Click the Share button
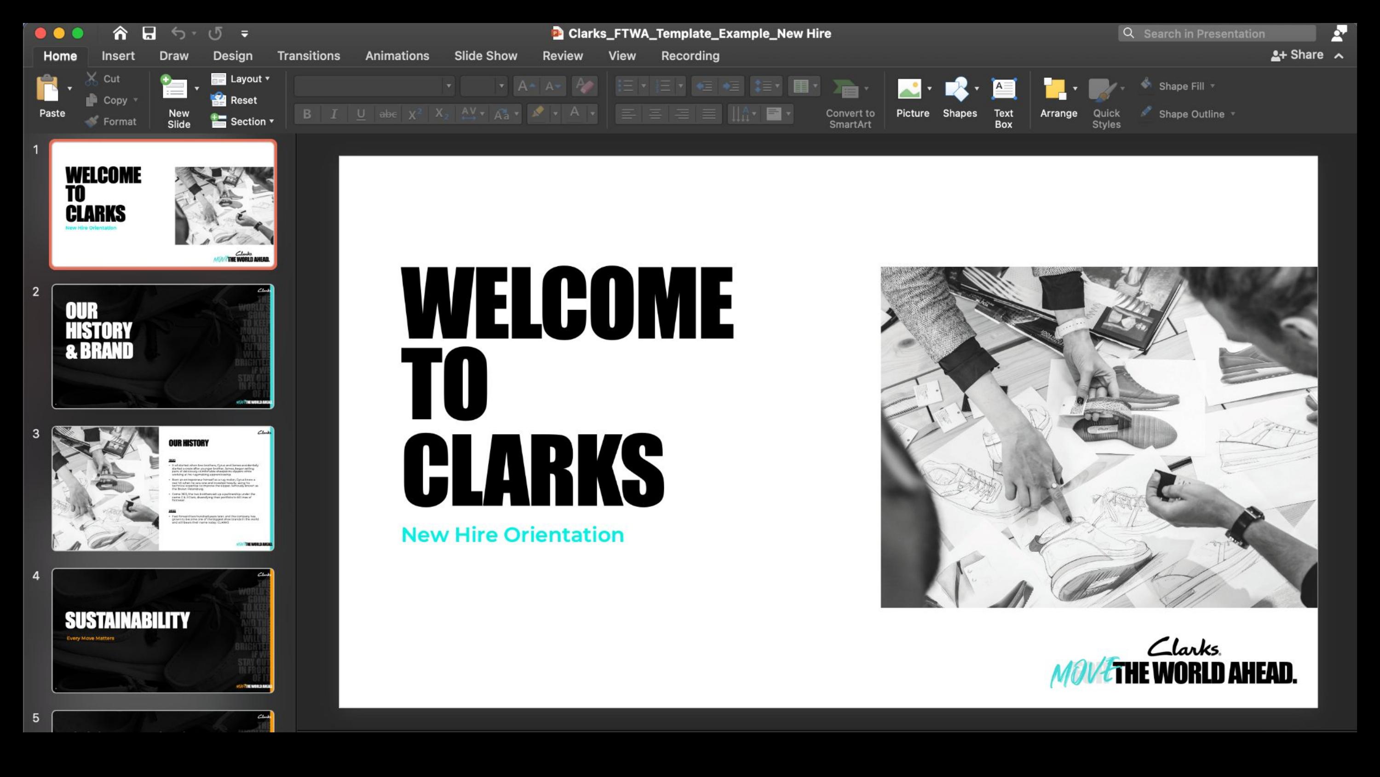Image resolution: width=1380 pixels, height=777 pixels. (1297, 55)
